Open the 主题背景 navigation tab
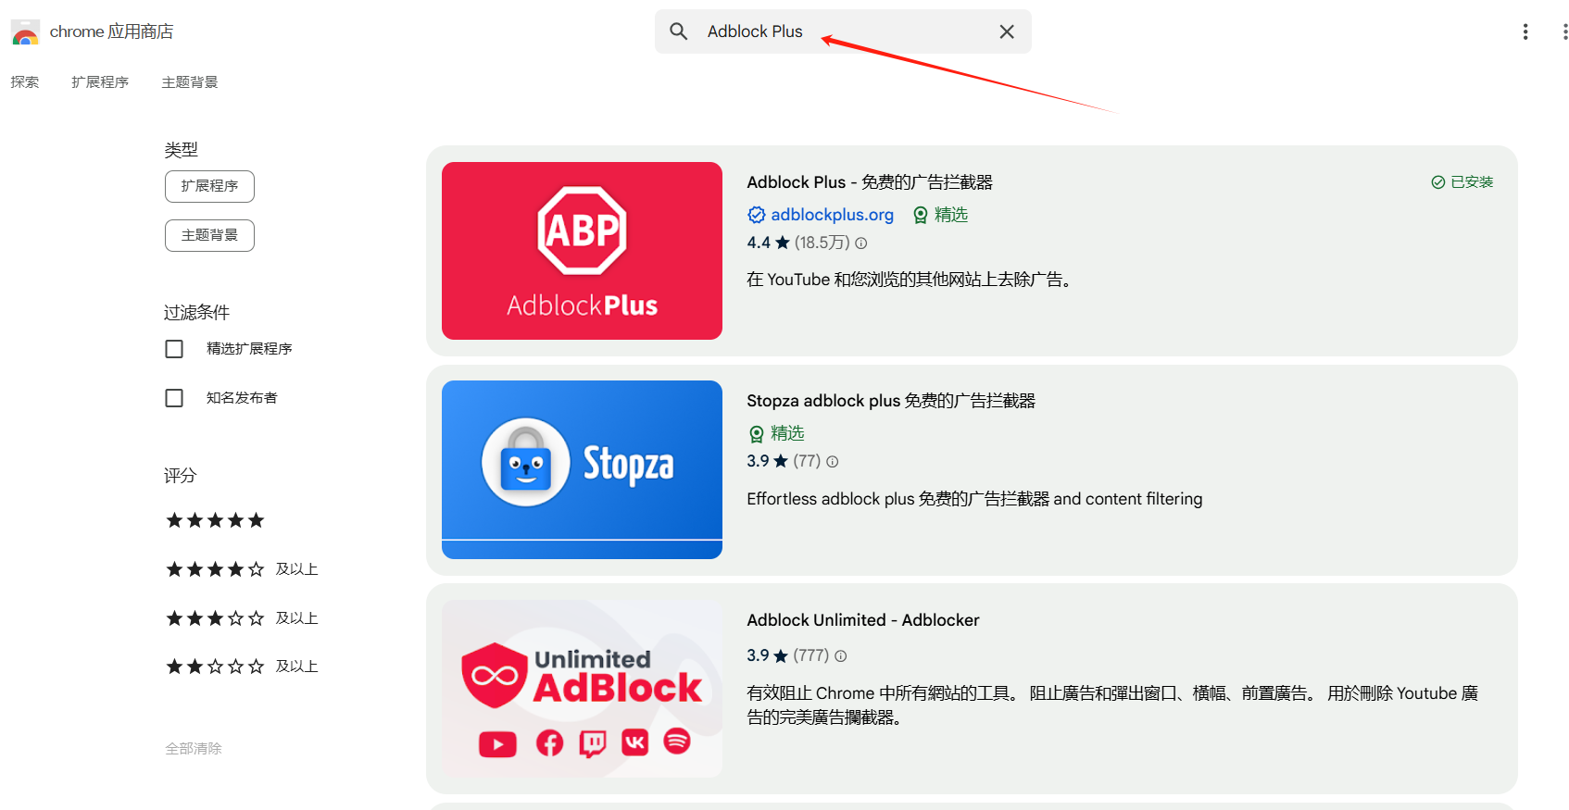This screenshot has height=810, width=1569. click(190, 82)
